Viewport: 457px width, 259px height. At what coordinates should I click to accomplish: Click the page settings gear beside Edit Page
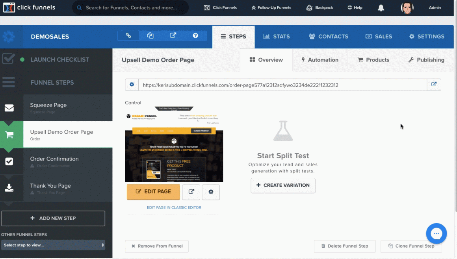(211, 192)
